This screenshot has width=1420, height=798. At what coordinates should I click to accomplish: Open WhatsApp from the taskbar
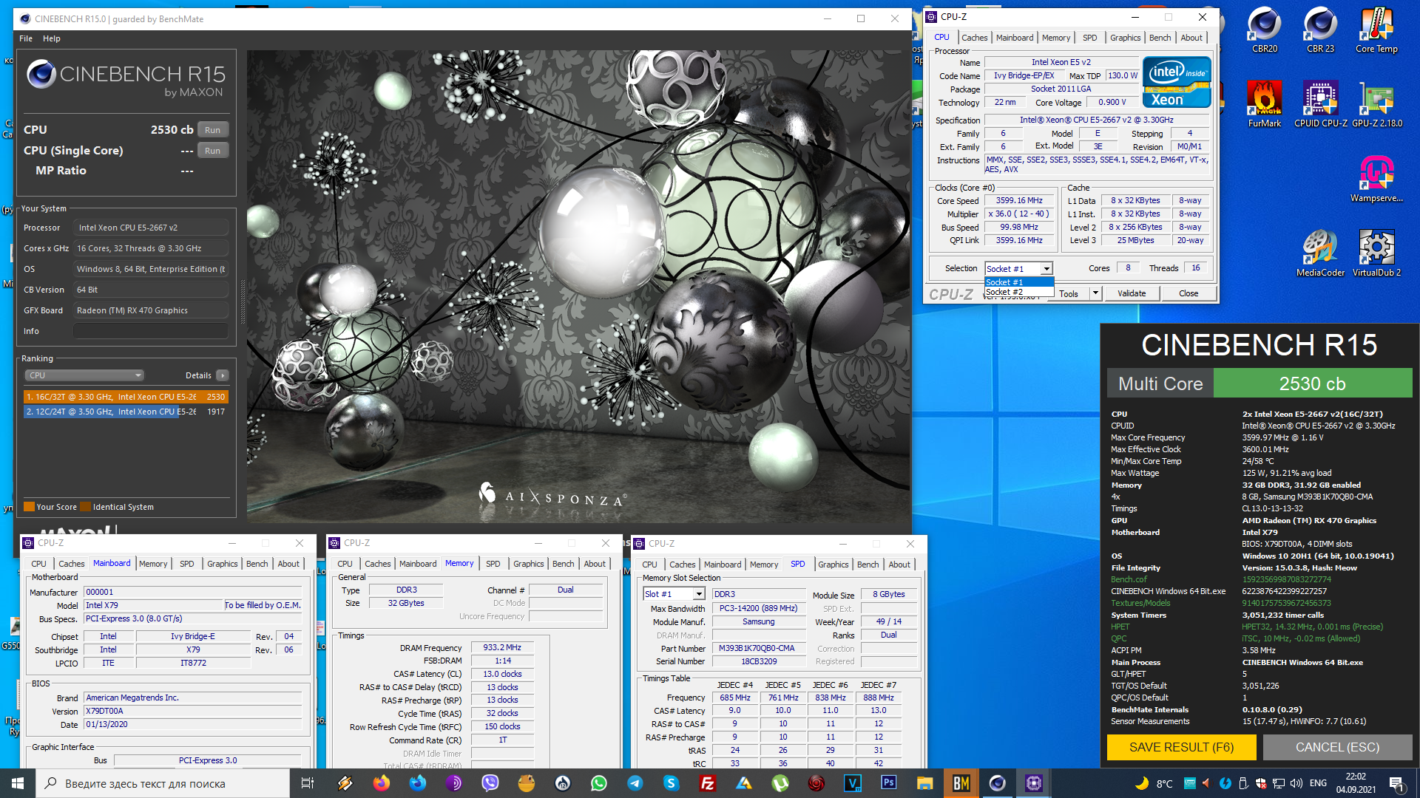pyautogui.click(x=599, y=783)
